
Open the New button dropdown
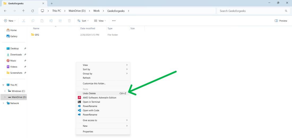10,21
